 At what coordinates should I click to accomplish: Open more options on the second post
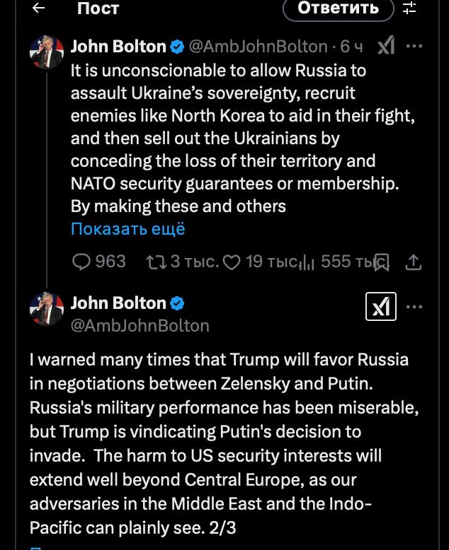click(x=415, y=307)
